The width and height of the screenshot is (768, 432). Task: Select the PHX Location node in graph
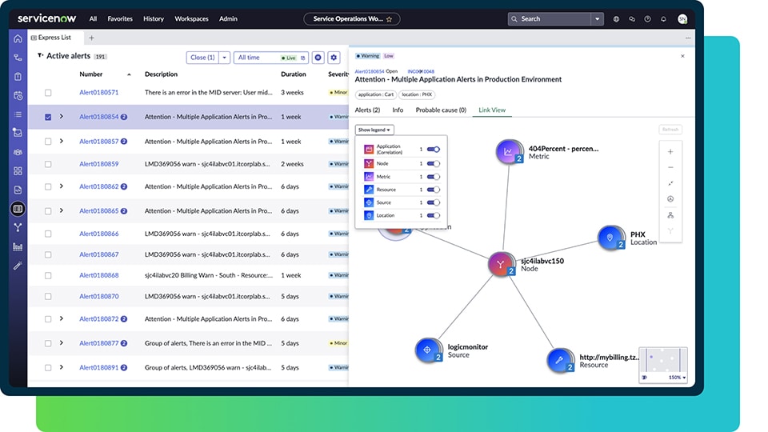(610, 238)
